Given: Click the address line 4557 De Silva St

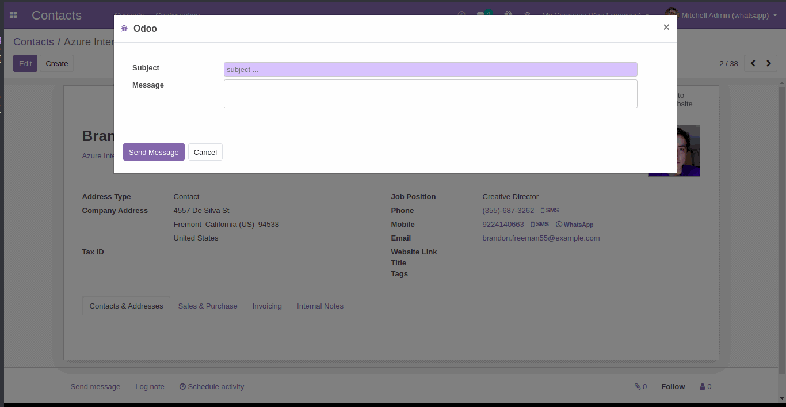Looking at the screenshot, I should coord(201,211).
